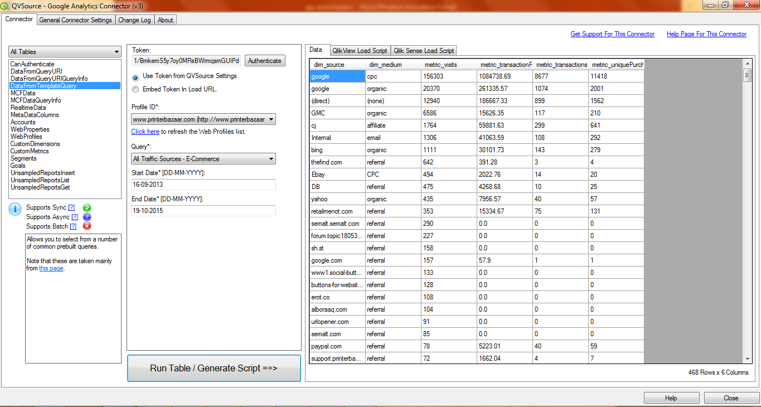Viewport: 761px width, 407px height.
Task: Click the dim_medium column header
Action: 393,65
